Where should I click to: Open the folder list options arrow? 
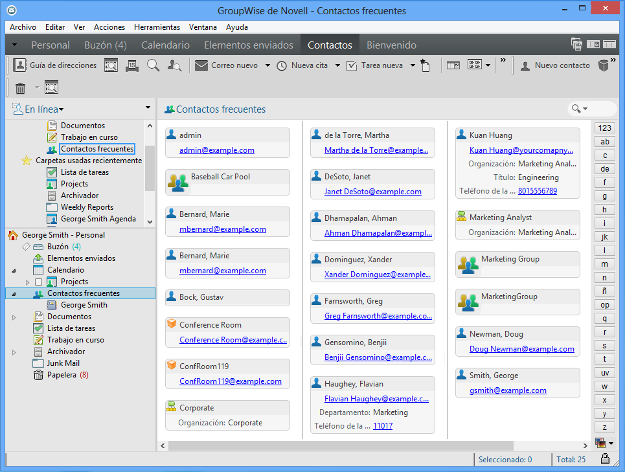[148, 107]
